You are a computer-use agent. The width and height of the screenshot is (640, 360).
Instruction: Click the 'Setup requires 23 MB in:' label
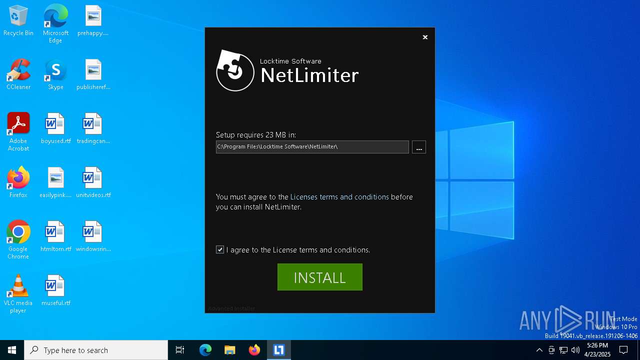click(256, 135)
